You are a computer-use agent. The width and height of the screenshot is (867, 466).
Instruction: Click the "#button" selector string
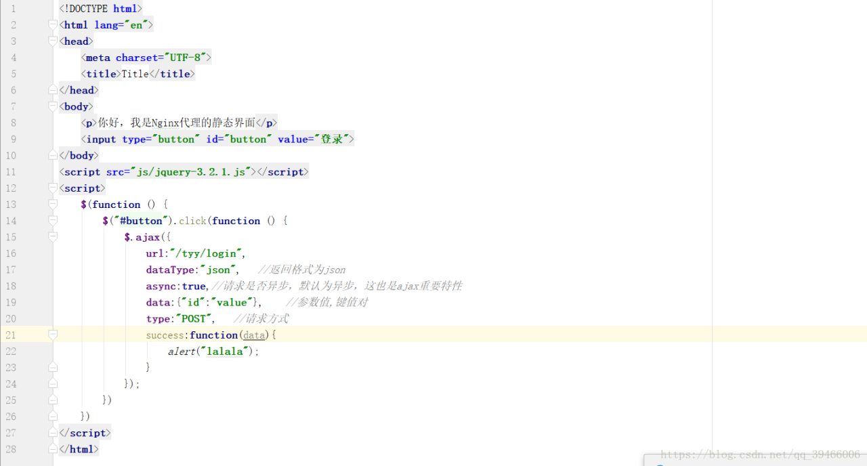(141, 221)
